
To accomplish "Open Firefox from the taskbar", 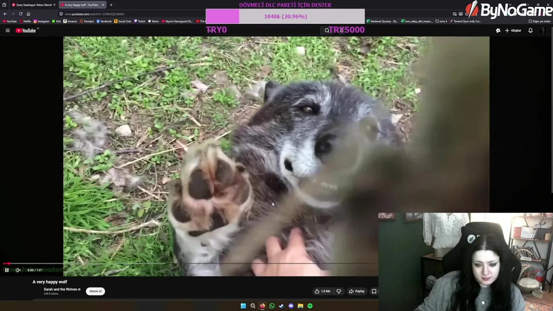I will (x=262, y=306).
